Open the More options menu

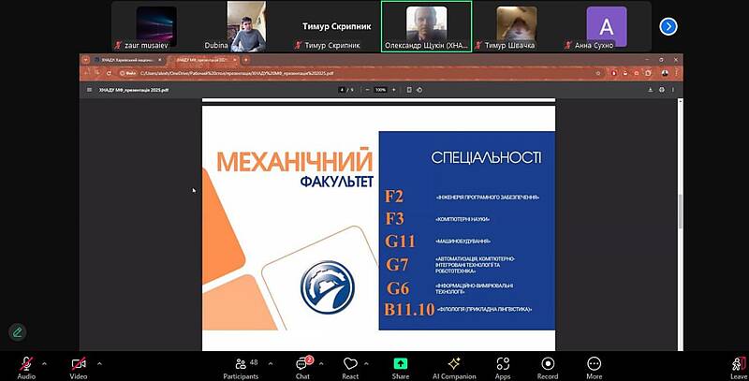pos(594,369)
